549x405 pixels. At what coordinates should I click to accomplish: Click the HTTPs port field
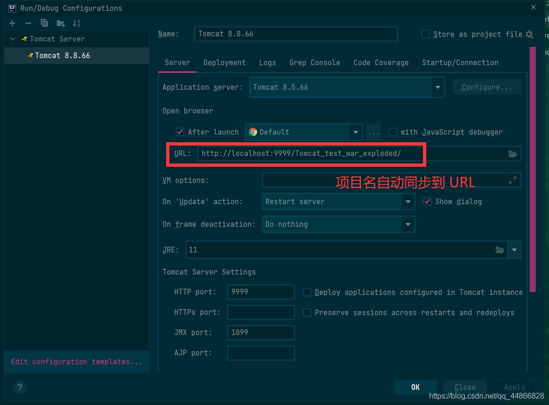point(261,312)
